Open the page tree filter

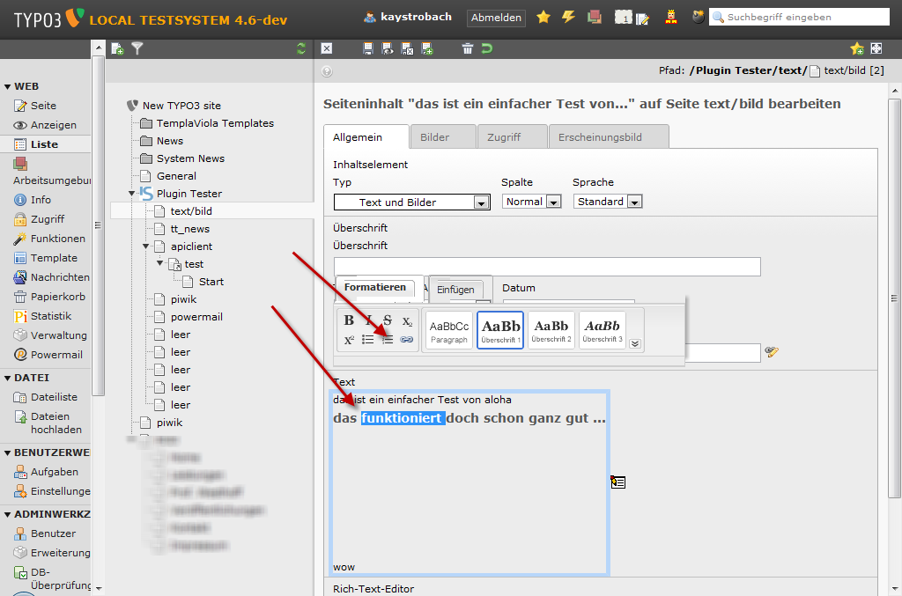137,49
